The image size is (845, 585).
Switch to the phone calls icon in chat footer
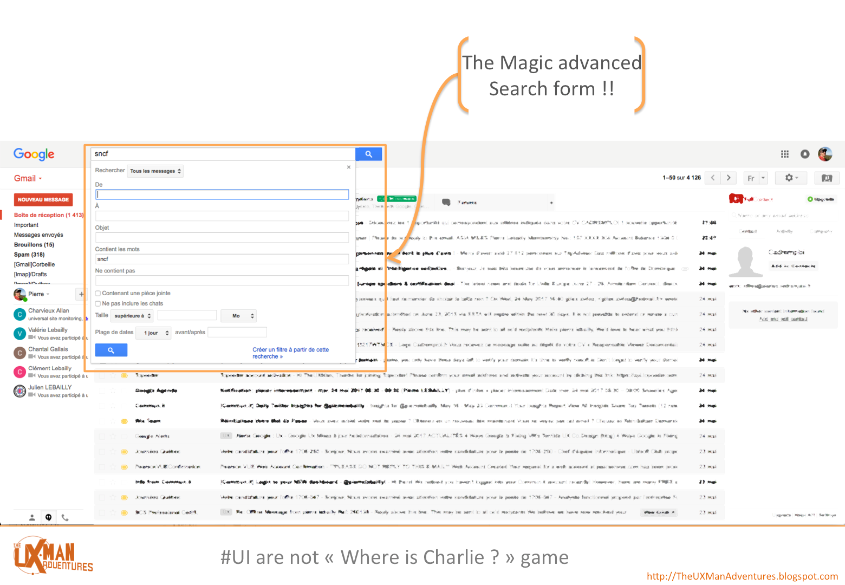[65, 517]
